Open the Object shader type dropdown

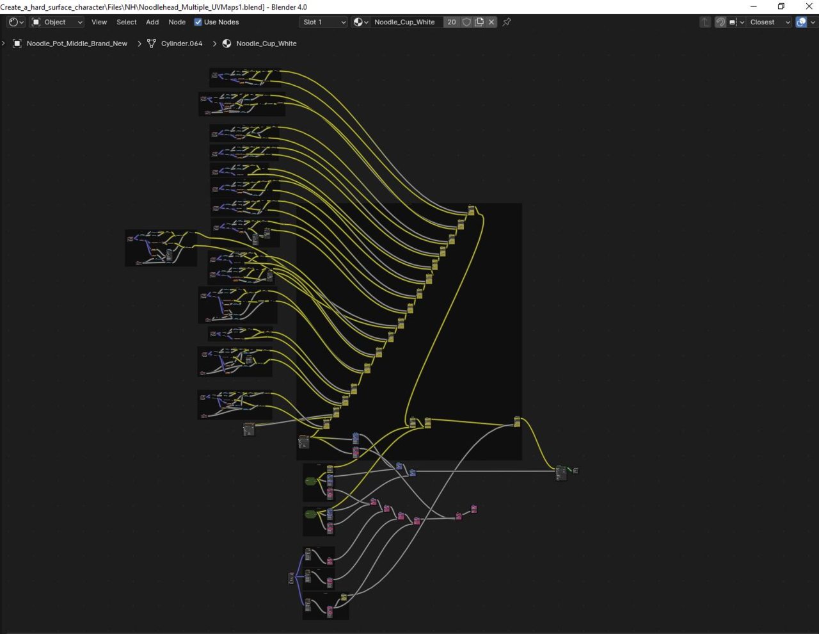(58, 22)
